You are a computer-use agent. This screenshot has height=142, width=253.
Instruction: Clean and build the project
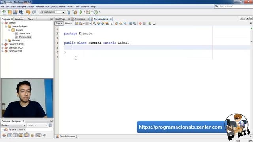coord(75,12)
